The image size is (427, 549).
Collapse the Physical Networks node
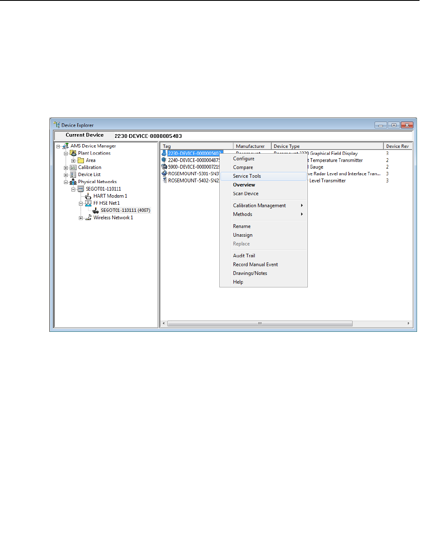pyautogui.click(x=66, y=182)
